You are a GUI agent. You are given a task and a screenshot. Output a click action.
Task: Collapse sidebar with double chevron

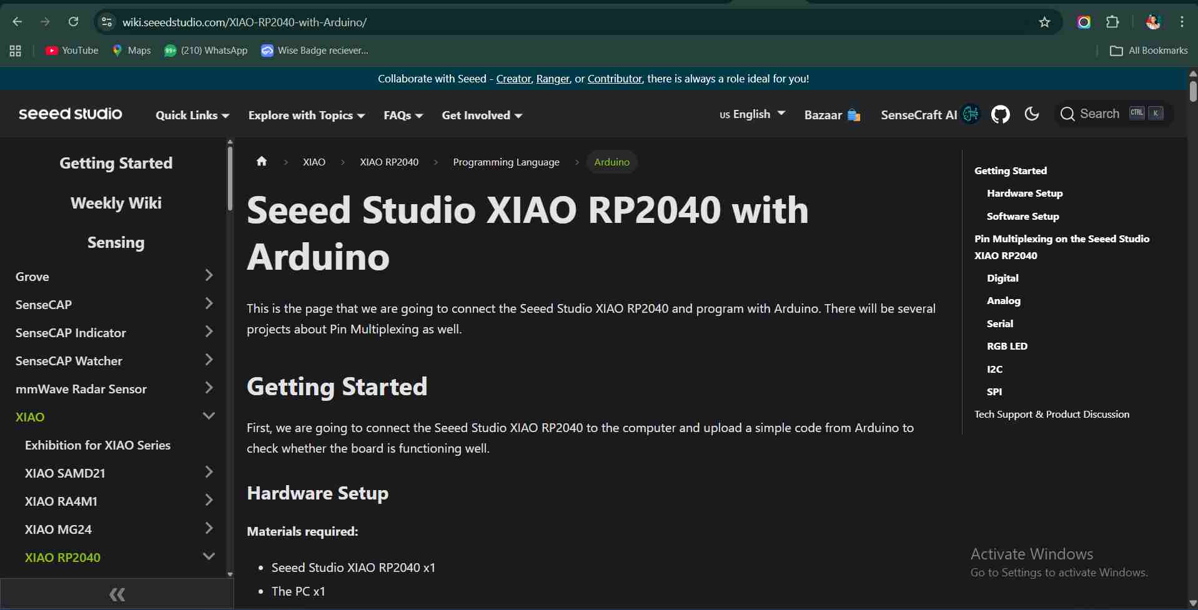[x=117, y=594]
